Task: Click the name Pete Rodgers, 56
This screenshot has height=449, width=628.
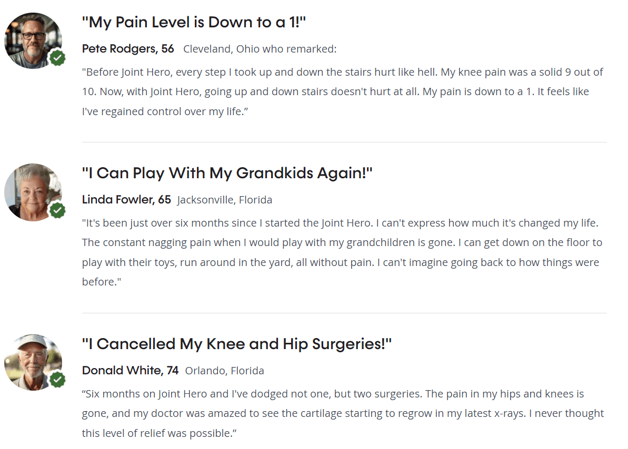Action: point(128,49)
